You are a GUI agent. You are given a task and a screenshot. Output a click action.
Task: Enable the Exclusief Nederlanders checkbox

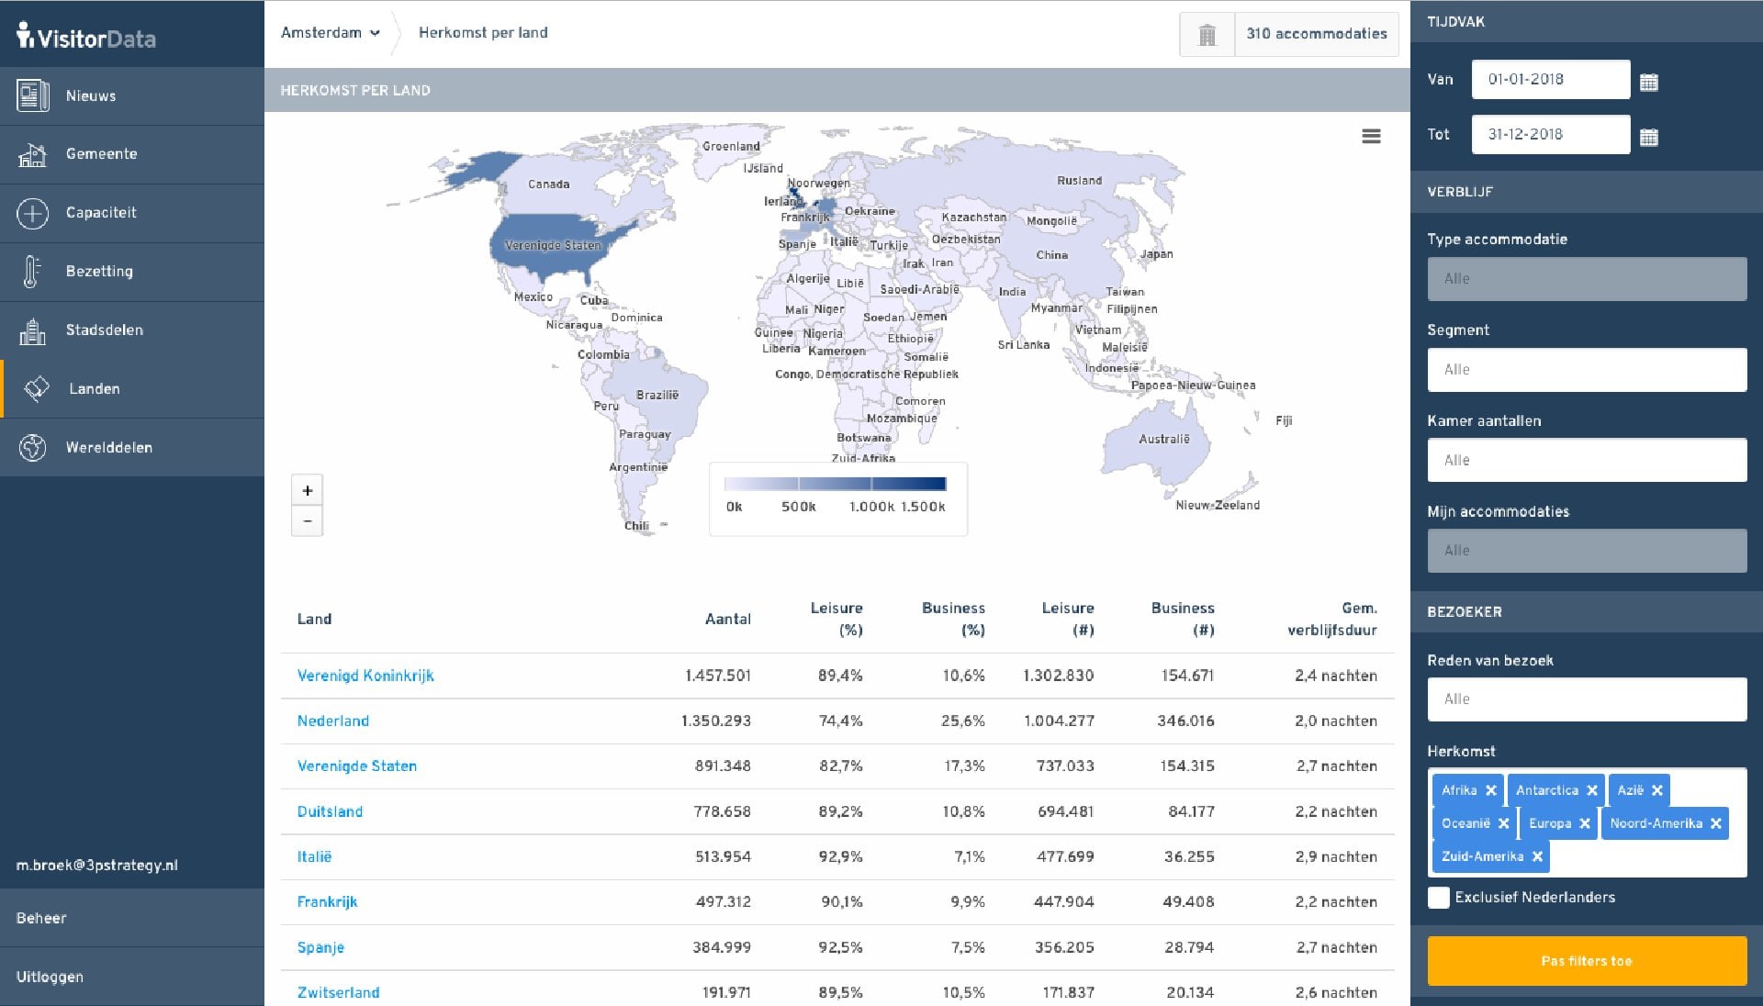[1438, 898]
